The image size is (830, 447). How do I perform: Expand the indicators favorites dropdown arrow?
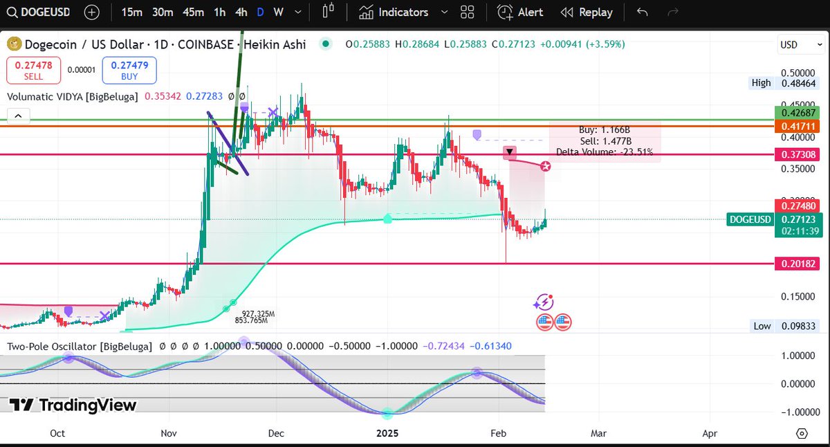[x=444, y=12]
